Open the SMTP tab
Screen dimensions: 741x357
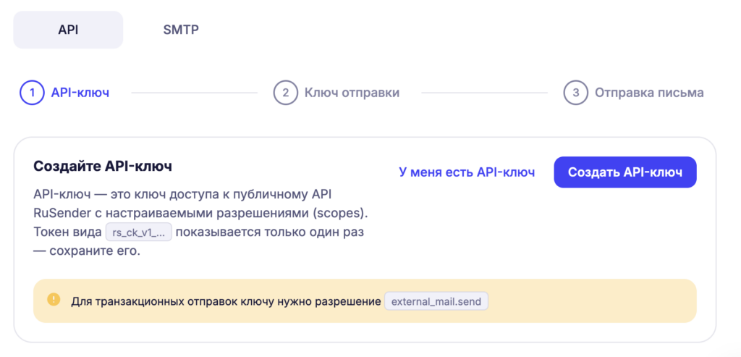point(181,30)
